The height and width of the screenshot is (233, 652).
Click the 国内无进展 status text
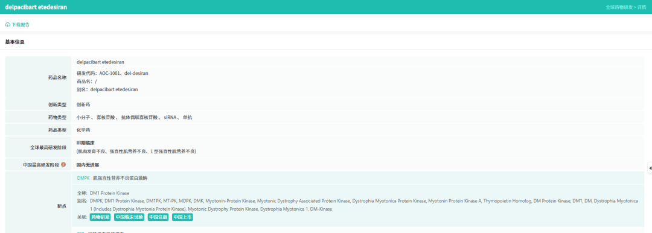pos(88,165)
